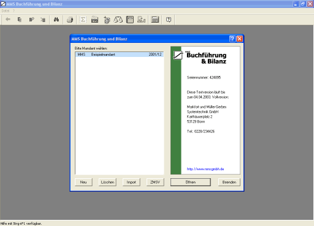Click the second toolbar icon after back arrow
This screenshot has width=314, height=226.
(20, 20)
